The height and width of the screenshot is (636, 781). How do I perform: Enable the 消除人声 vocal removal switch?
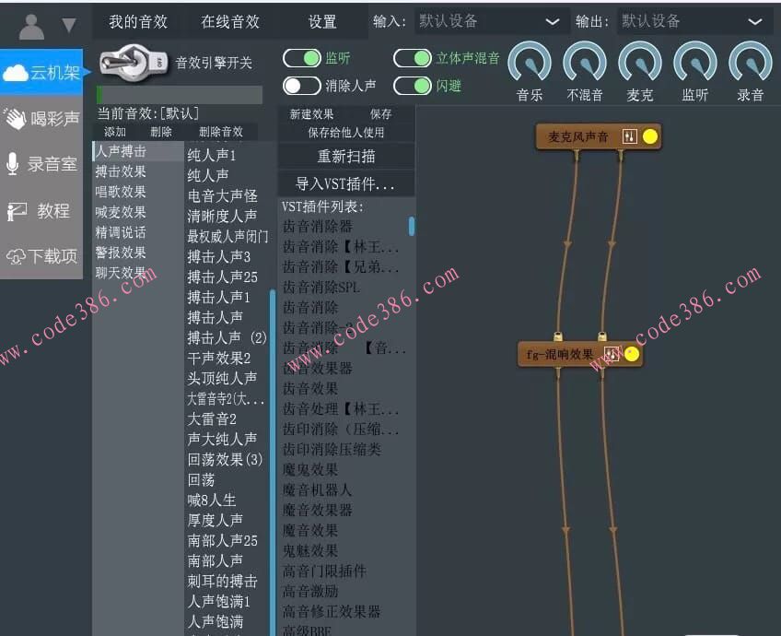[x=301, y=85]
